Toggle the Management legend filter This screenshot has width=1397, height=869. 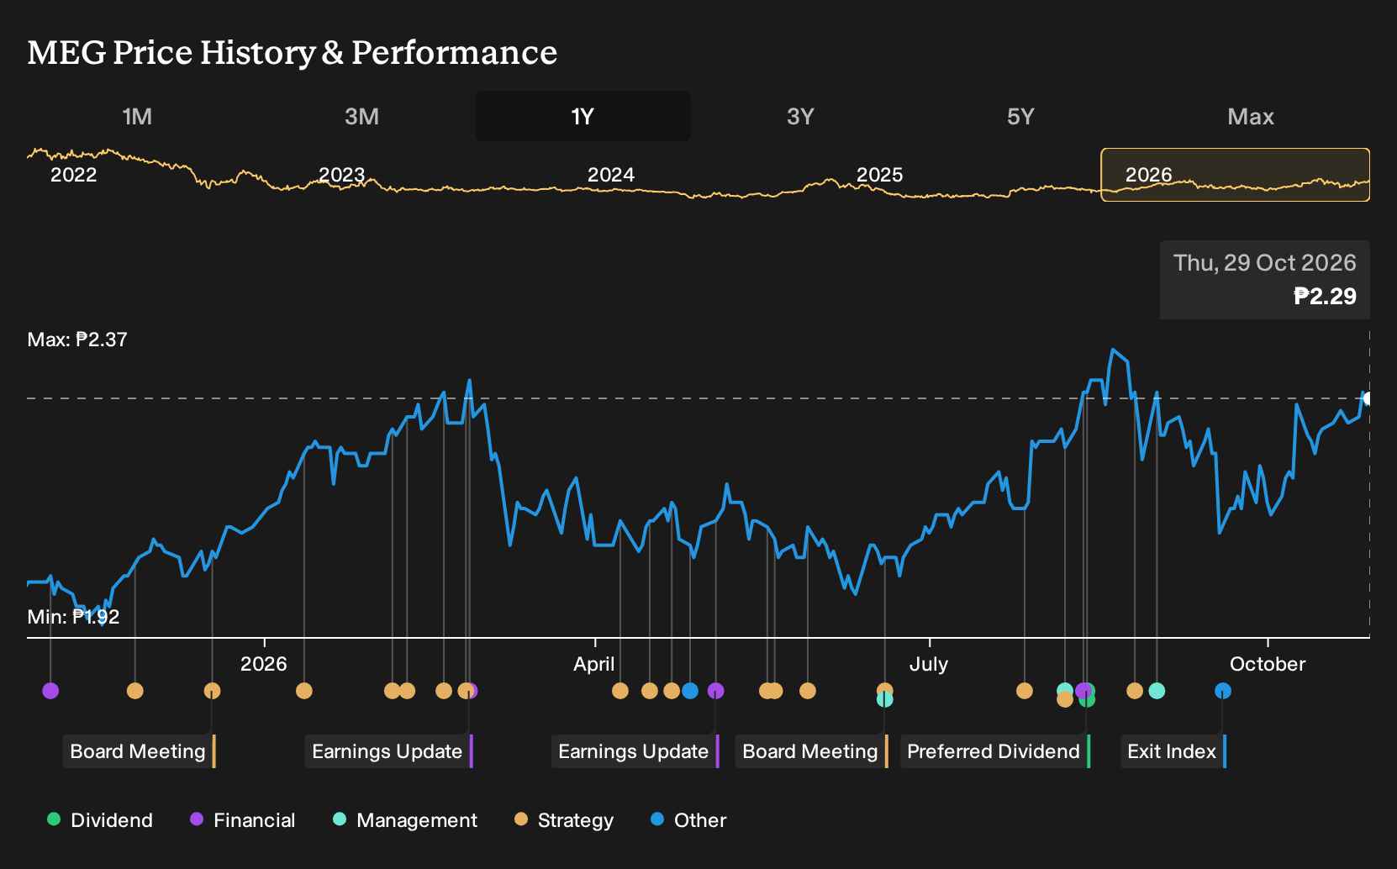tap(405, 820)
